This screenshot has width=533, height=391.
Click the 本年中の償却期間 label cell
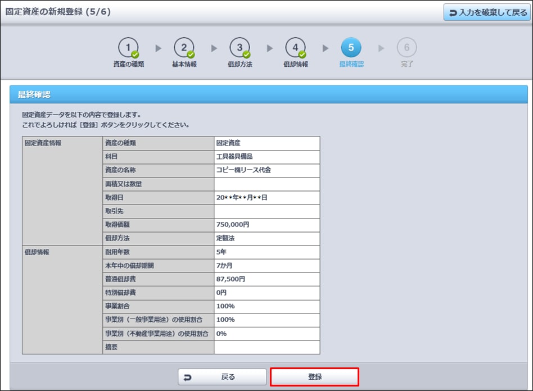coord(158,266)
